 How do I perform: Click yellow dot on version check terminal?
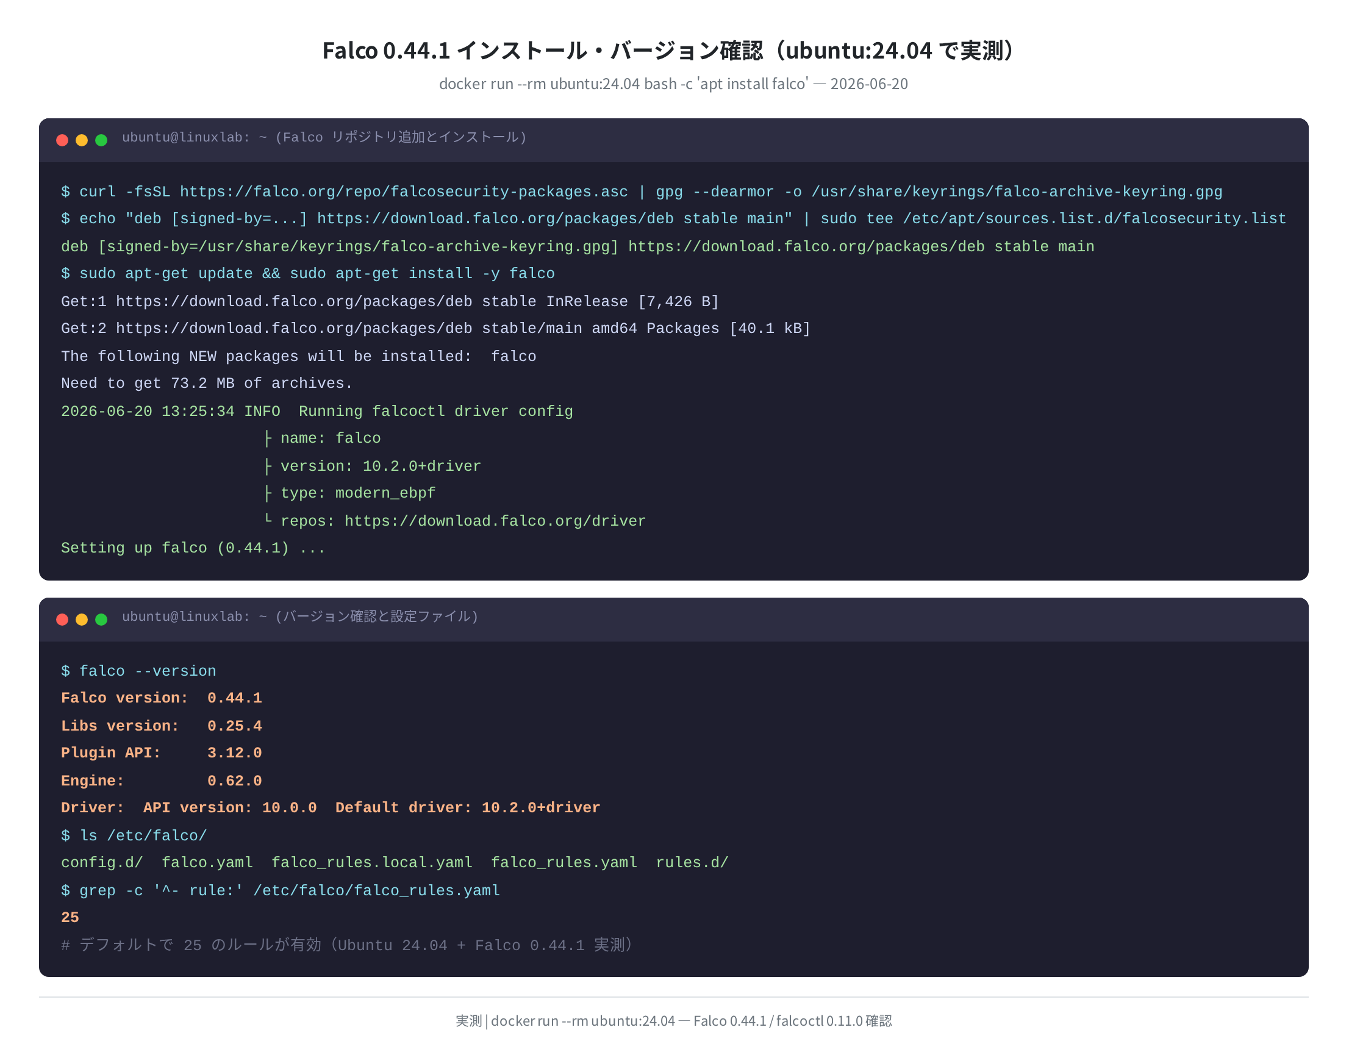point(82,620)
